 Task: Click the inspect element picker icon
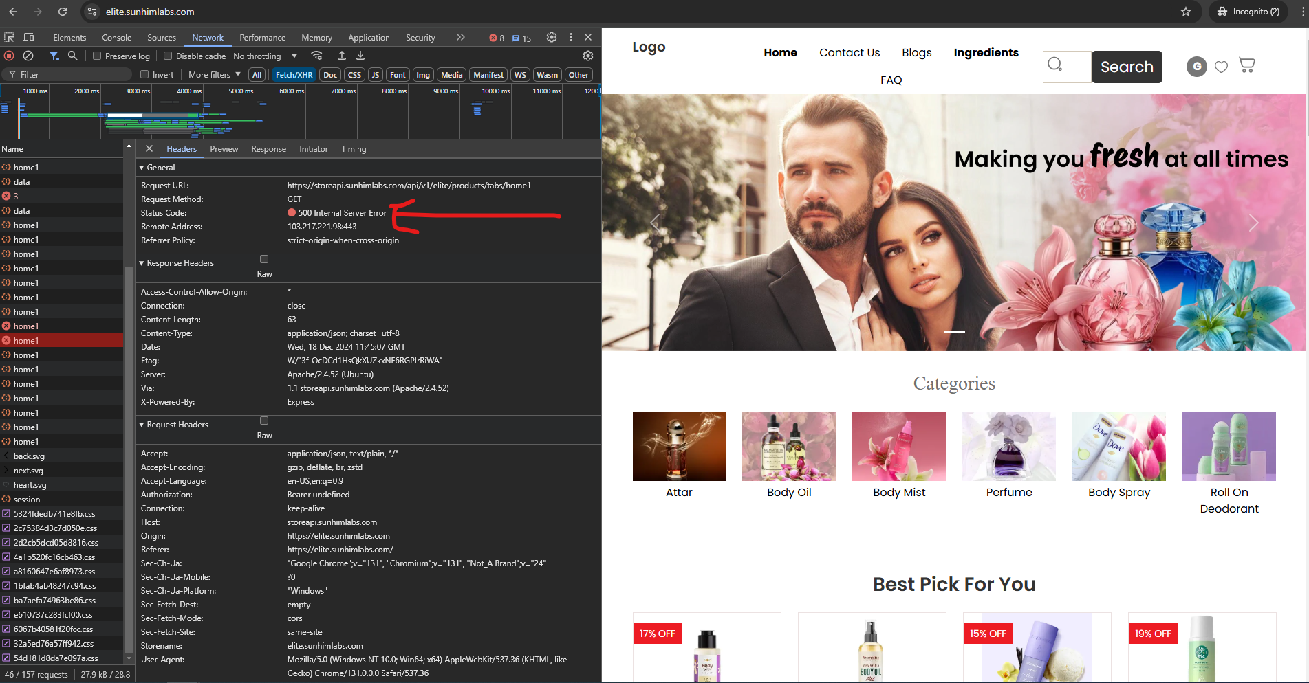[x=9, y=37]
